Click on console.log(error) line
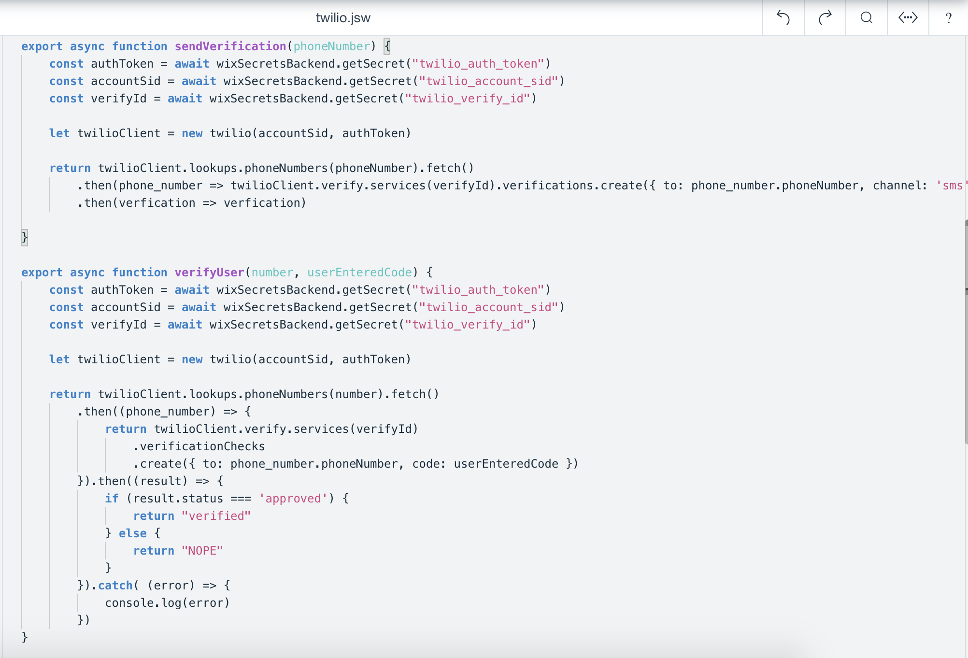This screenshot has height=658, width=968. click(167, 603)
